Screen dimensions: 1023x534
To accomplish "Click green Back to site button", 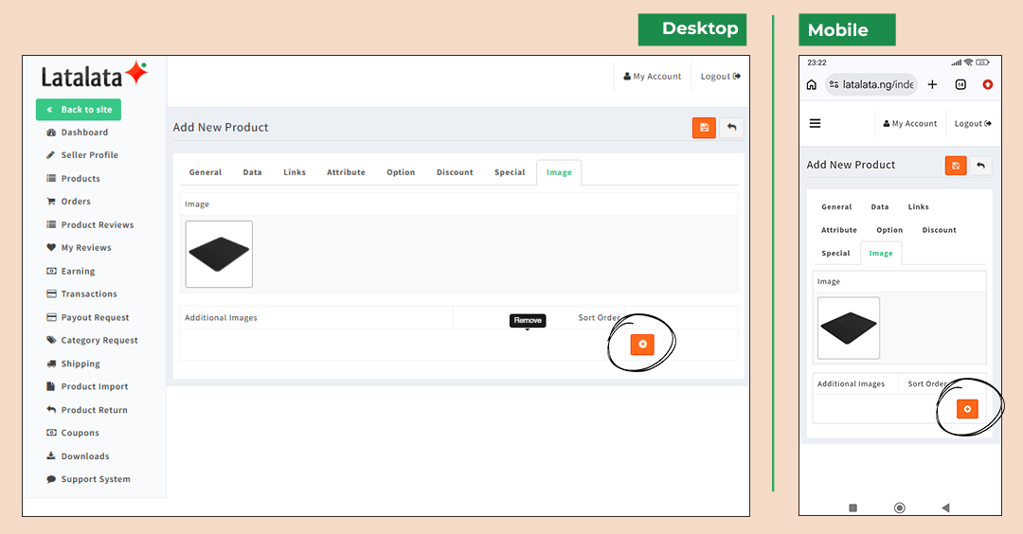I will pos(79,110).
